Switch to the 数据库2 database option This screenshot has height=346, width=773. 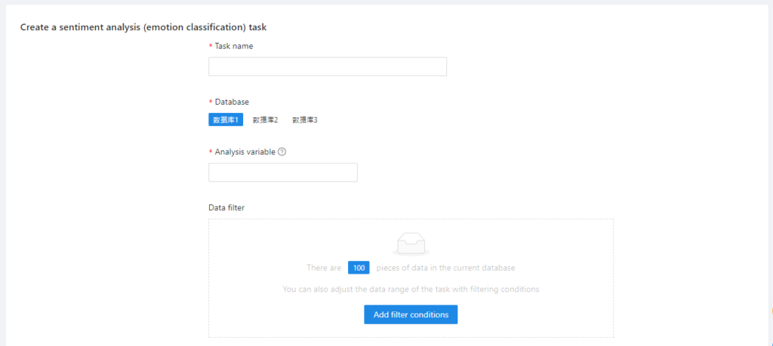point(265,120)
